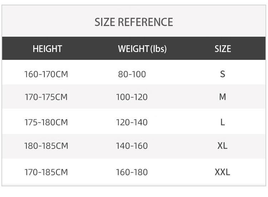The image size is (268, 197).
Task: Select the HEIGHT column header
Action: pos(47,49)
